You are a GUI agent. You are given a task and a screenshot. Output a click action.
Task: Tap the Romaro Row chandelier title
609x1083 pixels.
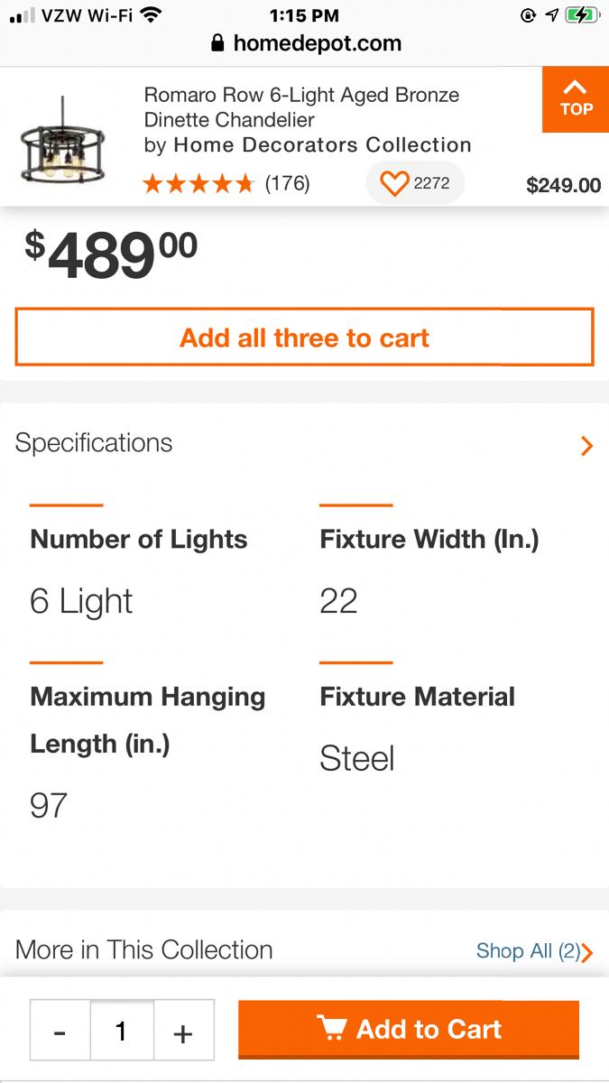[301, 106]
